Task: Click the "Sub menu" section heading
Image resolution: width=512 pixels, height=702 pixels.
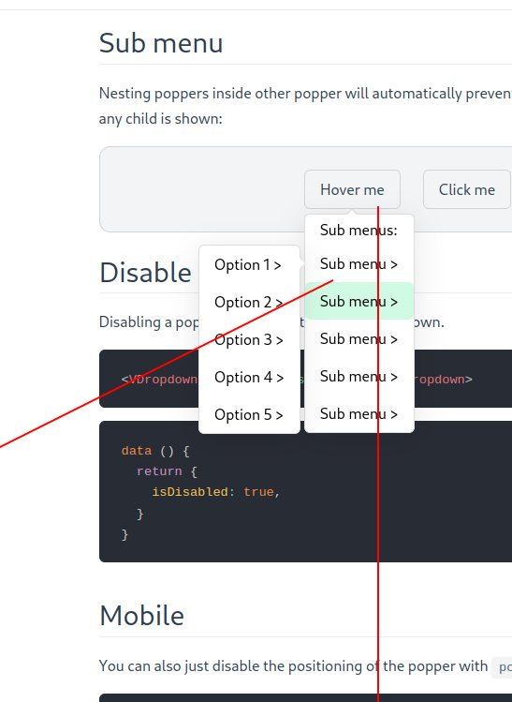Action: coord(161,43)
